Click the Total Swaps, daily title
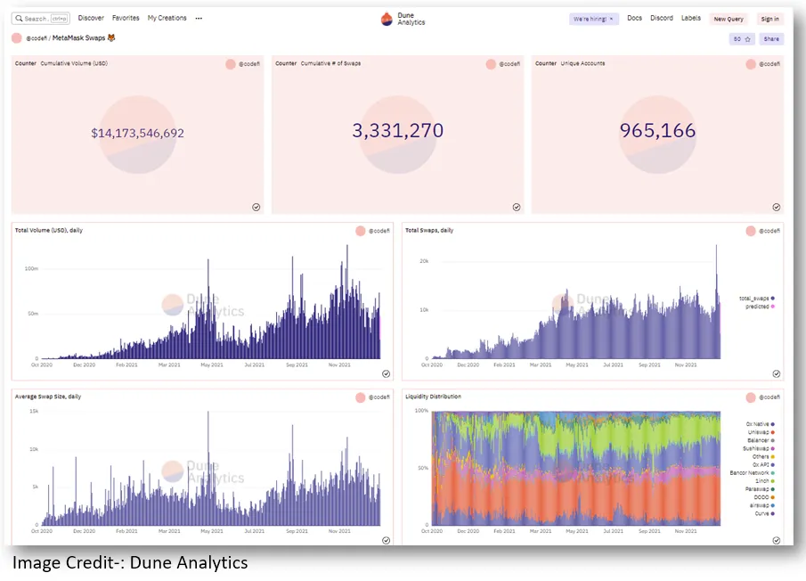The height and width of the screenshot is (581, 806). pyautogui.click(x=429, y=230)
